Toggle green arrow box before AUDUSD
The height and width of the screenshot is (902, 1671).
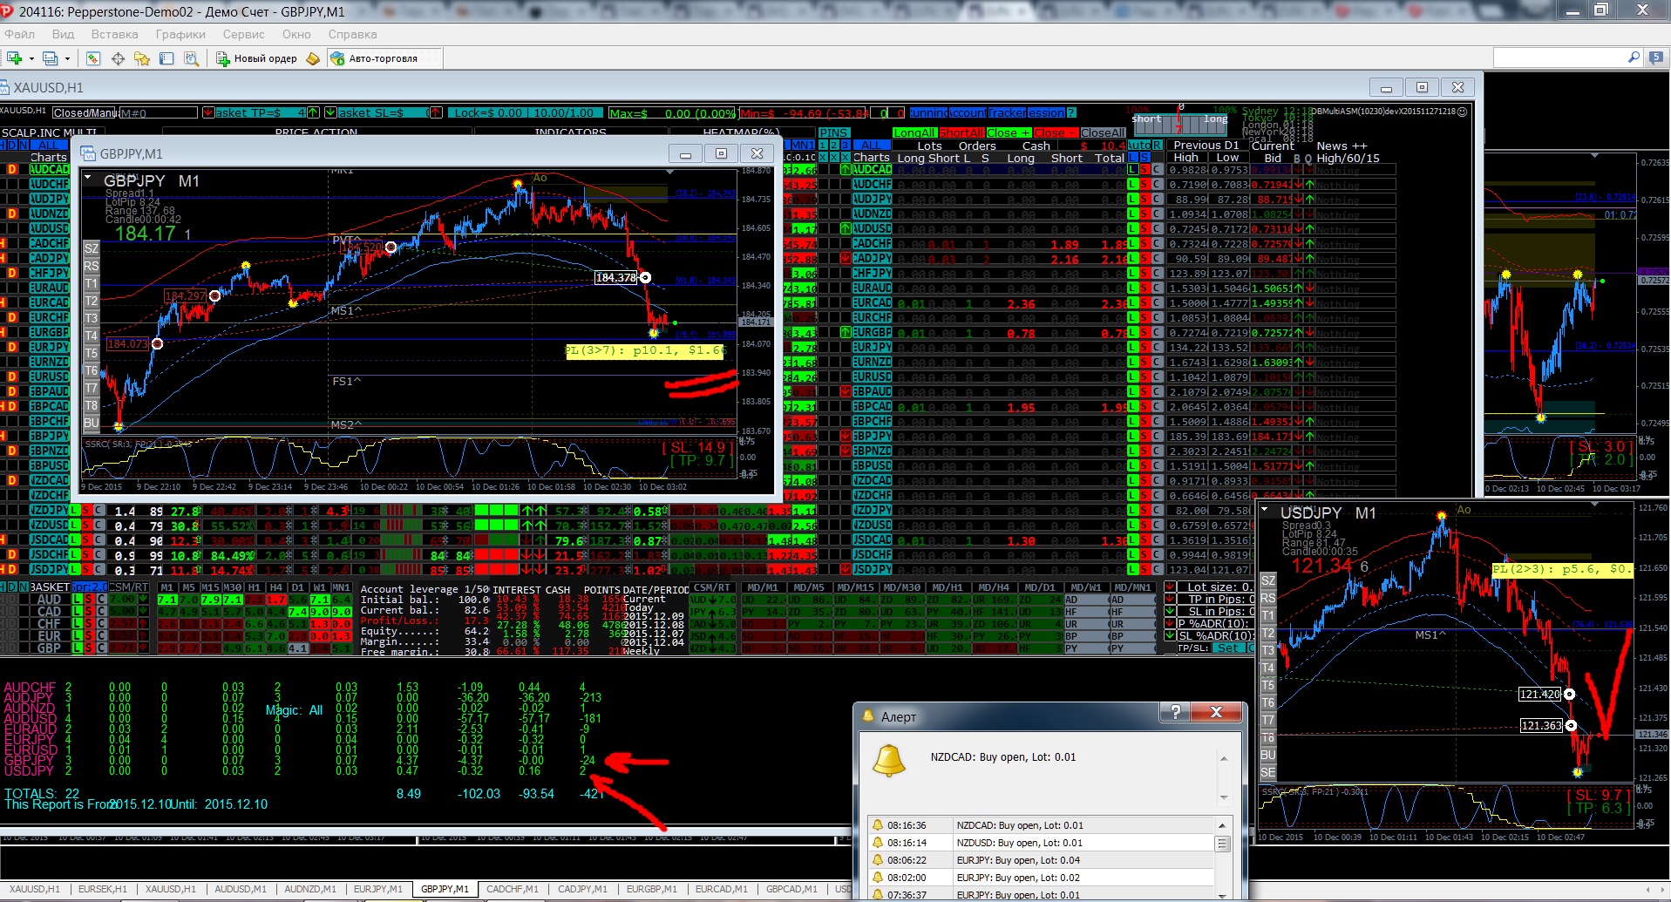tap(846, 228)
